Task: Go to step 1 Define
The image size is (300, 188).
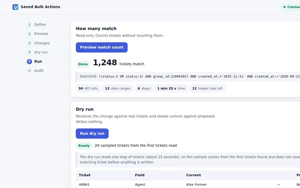Action: (37, 25)
